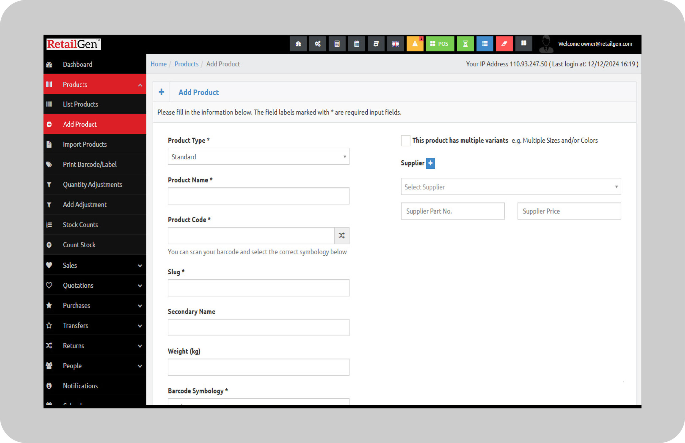Click the Products breadcrumb link
Image resolution: width=685 pixels, height=443 pixels.
tap(186, 64)
